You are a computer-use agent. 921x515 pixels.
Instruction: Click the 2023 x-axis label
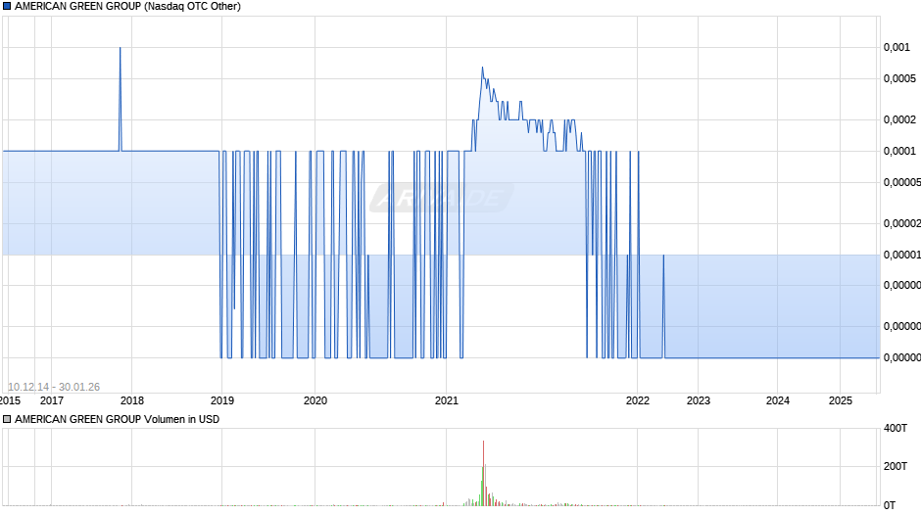(699, 400)
